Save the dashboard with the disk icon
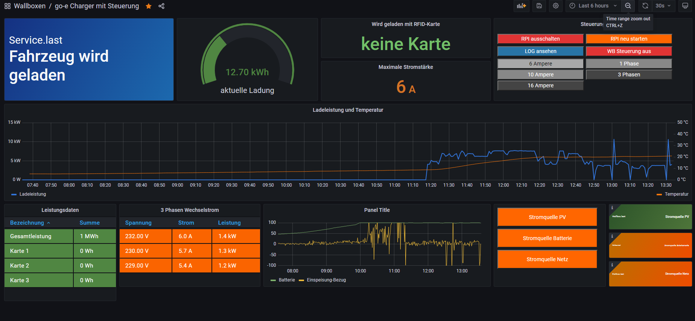The image size is (695, 321). (x=539, y=6)
